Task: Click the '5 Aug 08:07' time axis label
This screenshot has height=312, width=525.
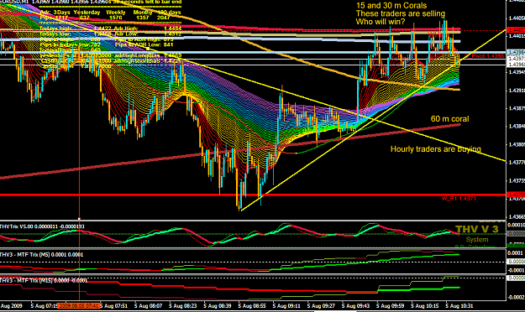Action: (x=149, y=305)
